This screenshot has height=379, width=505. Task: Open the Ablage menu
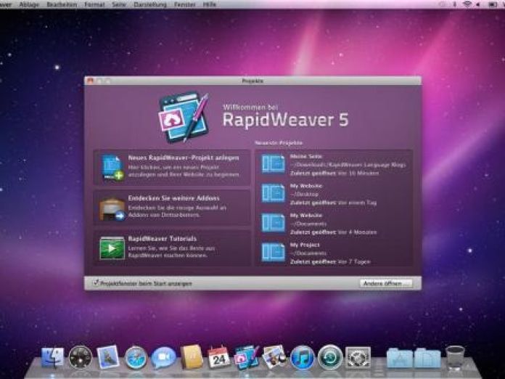coord(29,4)
